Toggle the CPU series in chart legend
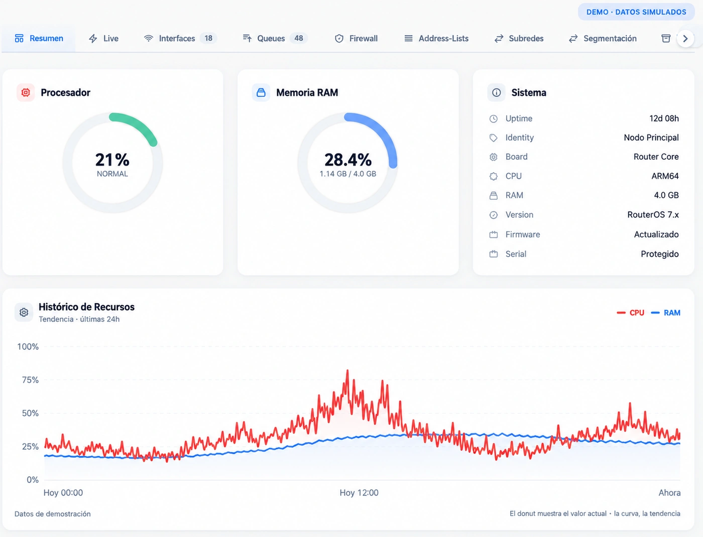Image resolution: width=703 pixels, height=537 pixels. click(x=631, y=313)
